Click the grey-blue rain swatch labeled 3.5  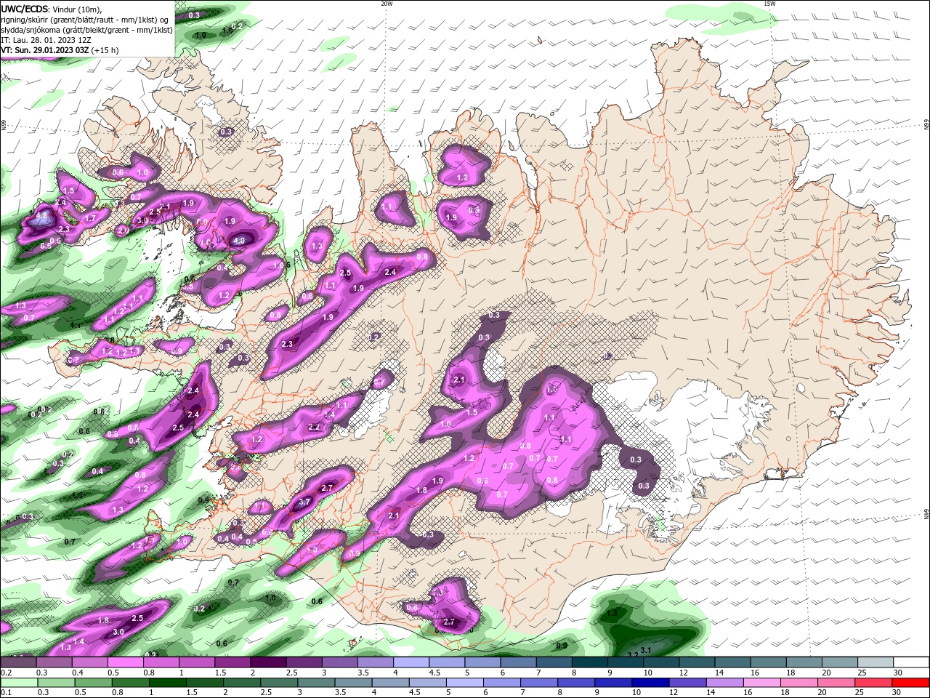click(354, 683)
